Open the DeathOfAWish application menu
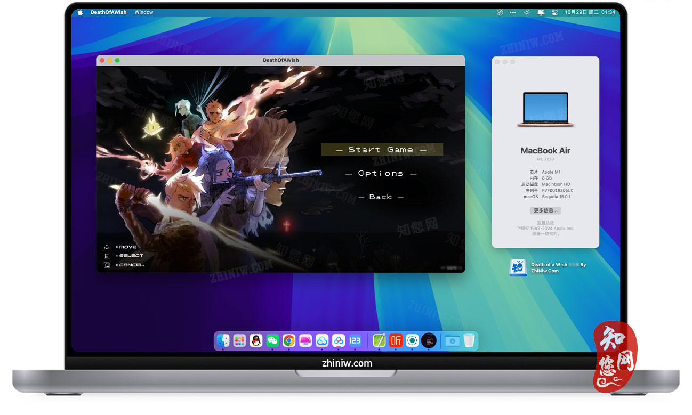The height and width of the screenshot is (415, 692). point(108,12)
